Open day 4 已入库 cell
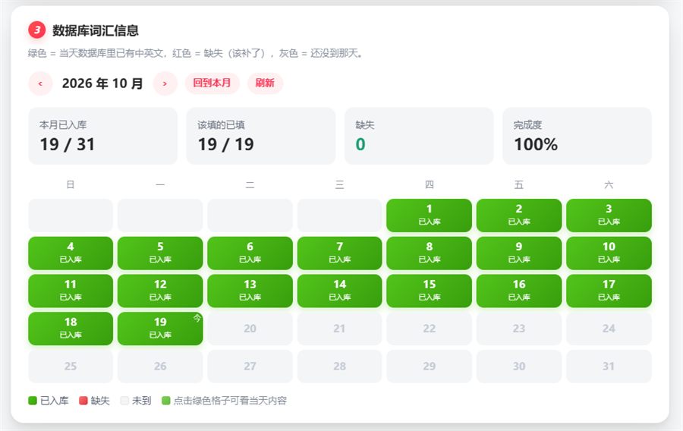 pos(71,253)
